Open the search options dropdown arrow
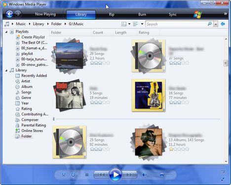This screenshot has width=231, height=185. pyautogui.click(x=216, y=24)
